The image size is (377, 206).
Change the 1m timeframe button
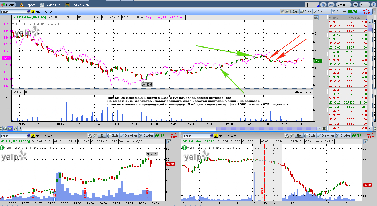[x=295, y=12]
